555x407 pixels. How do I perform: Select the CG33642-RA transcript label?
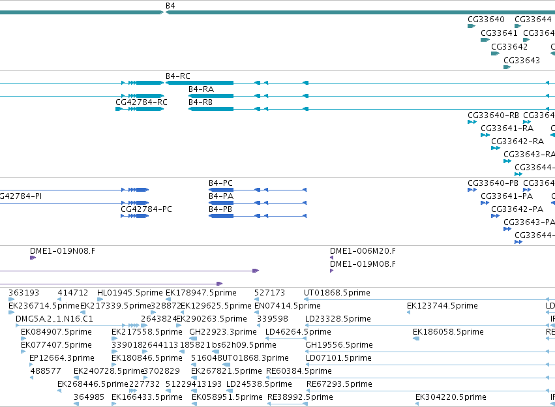point(517,142)
